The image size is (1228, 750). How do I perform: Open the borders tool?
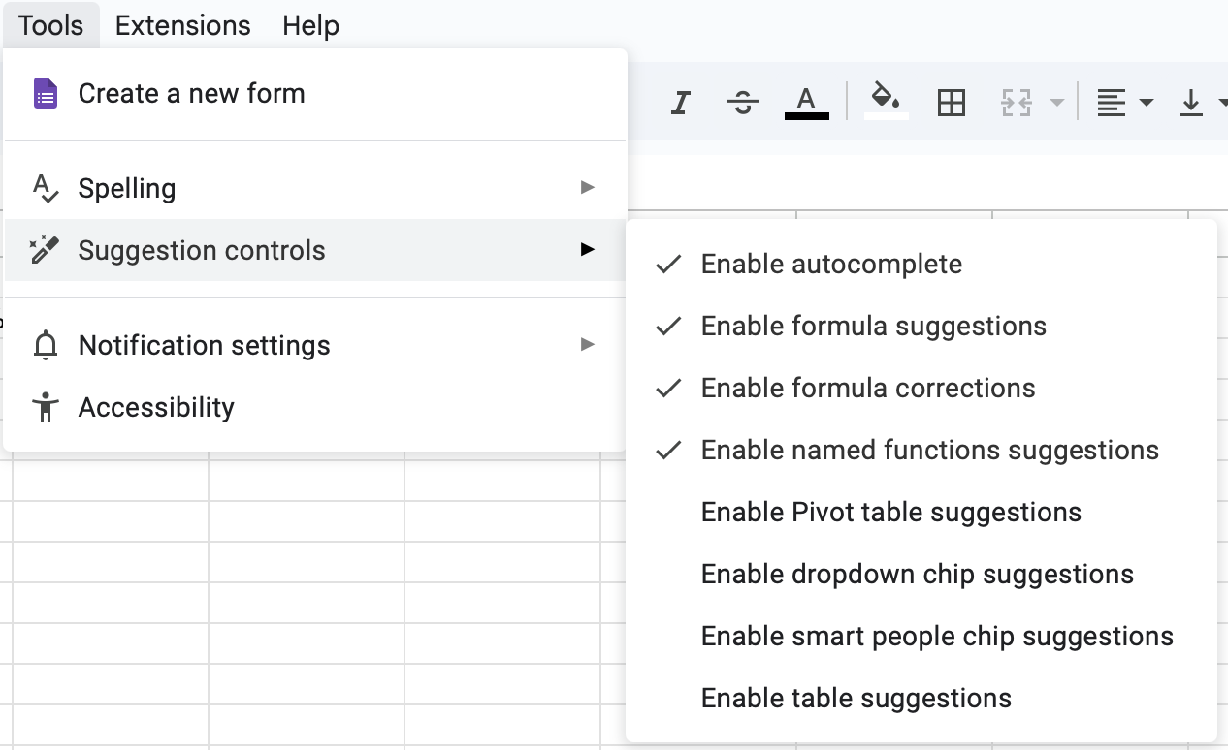point(952,103)
